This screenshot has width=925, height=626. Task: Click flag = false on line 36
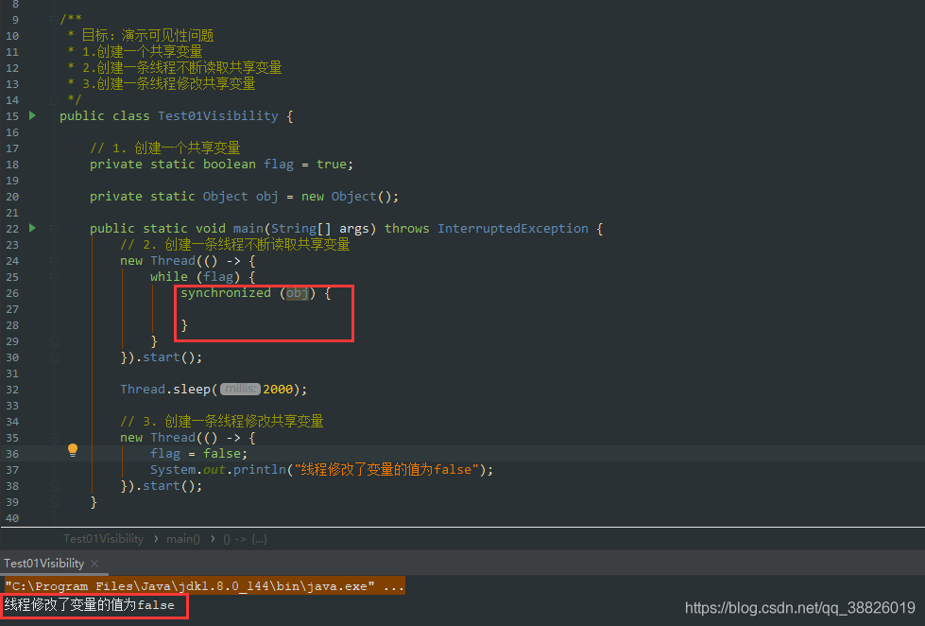(196, 454)
